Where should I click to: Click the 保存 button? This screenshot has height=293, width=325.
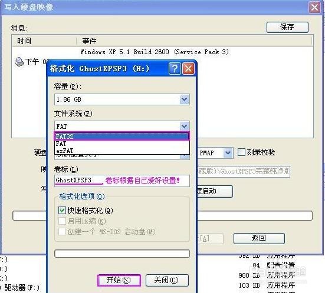(x=287, y=27)
